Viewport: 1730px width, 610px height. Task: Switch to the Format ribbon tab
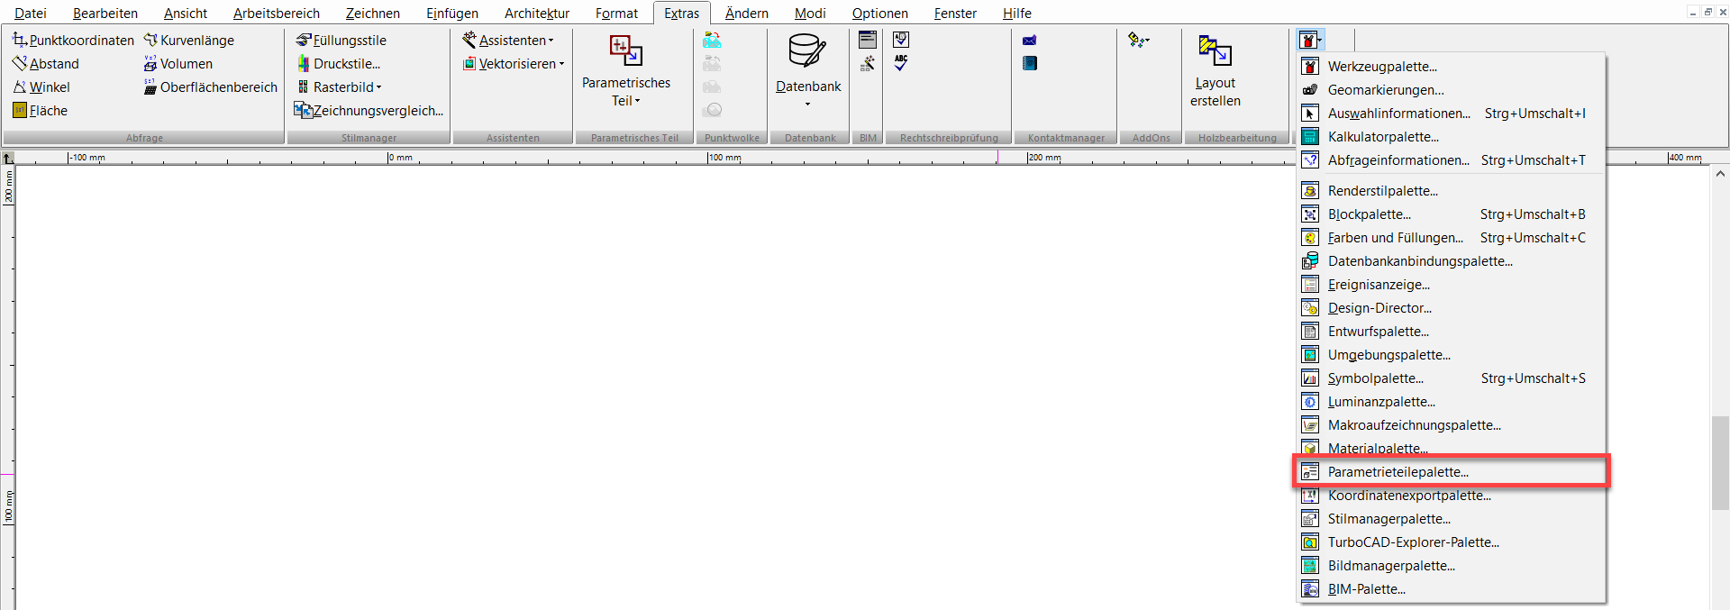[x=616, y=14]
